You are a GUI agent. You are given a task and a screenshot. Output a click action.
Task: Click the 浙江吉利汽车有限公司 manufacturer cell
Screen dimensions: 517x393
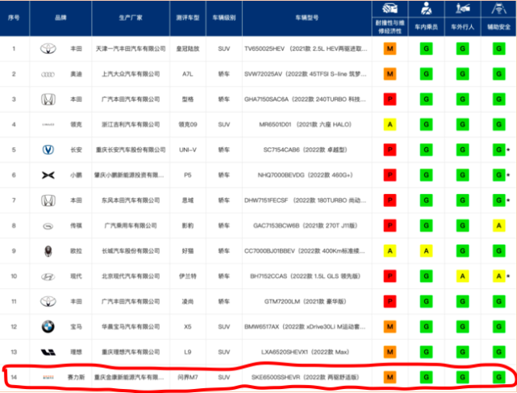[131, 125]
